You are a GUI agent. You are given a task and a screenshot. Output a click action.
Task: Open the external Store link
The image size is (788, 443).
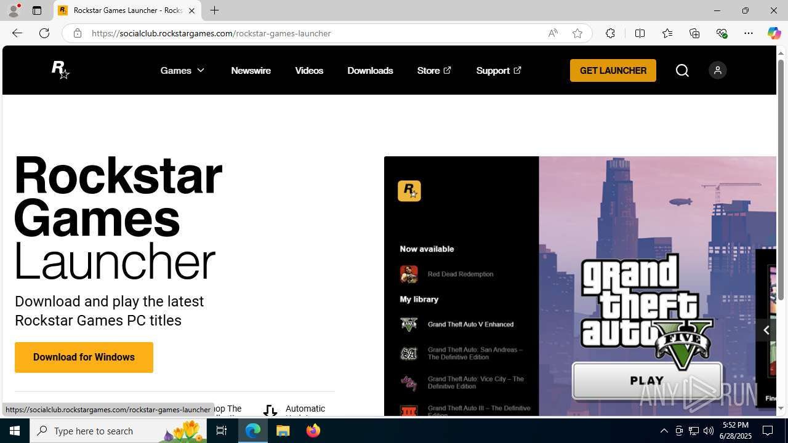pyautogui.click(x=434, y=70)
